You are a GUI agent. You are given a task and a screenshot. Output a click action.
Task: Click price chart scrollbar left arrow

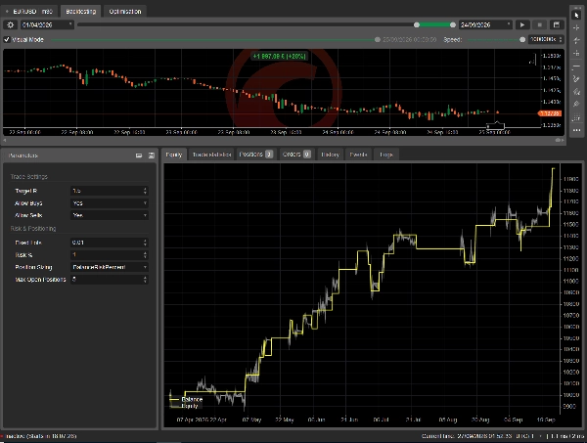point(5,140)
